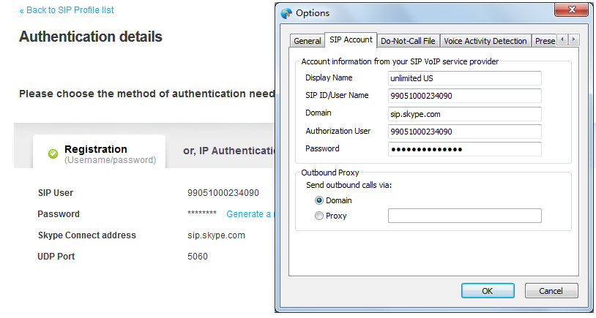This screenshot has height=318, width=596.
Task: Close the Options dialog
Action: coord(572,10)
